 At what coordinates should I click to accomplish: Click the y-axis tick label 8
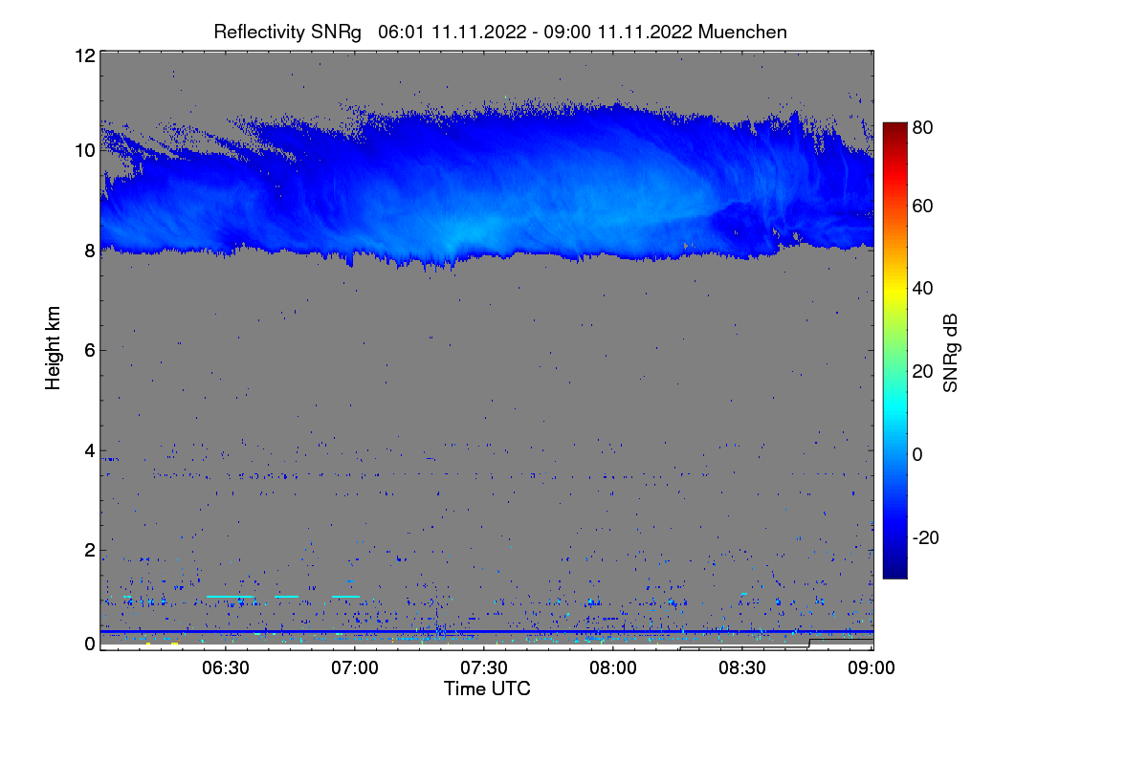[x=90, y=251]
